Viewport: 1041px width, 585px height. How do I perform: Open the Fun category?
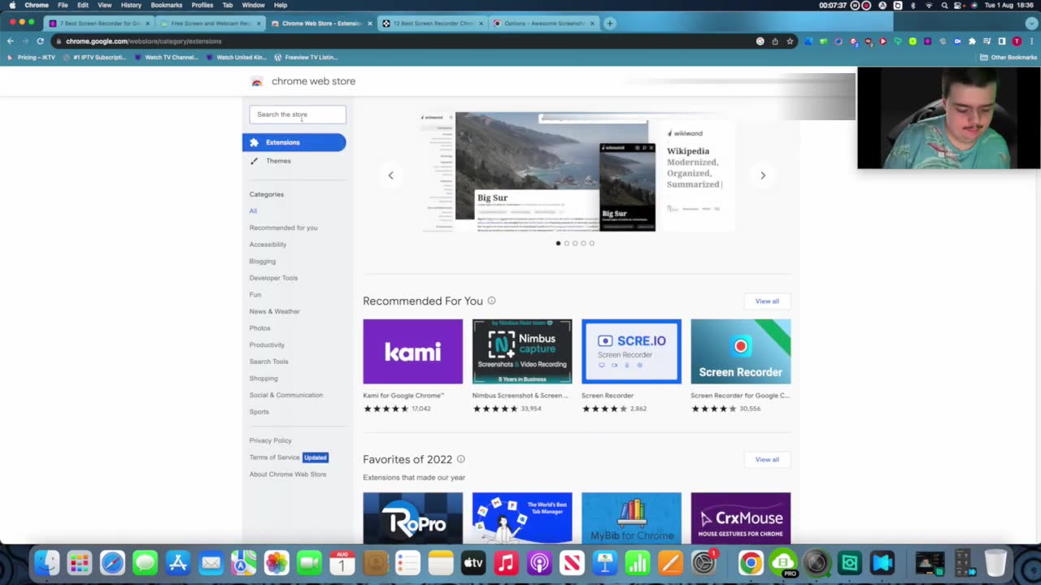coord(255,294)
